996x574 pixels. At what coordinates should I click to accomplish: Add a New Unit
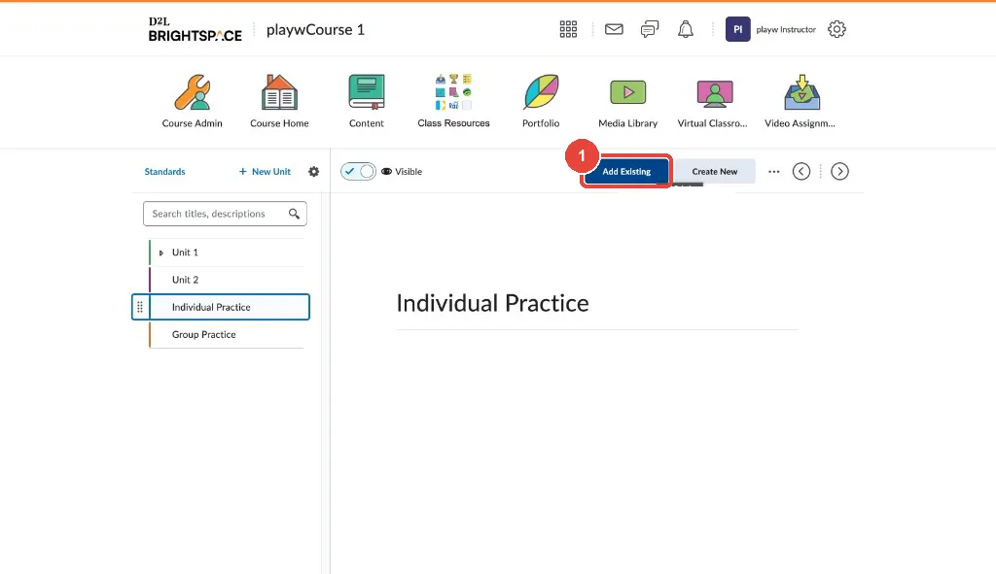point(265,171)
